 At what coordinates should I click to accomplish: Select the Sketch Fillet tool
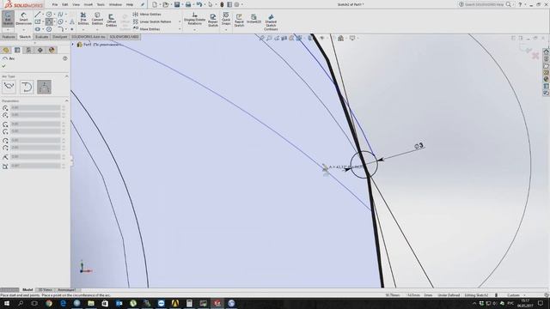(60, 29)
